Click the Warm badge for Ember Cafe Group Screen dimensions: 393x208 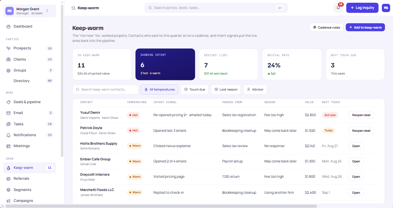[135, 161]
